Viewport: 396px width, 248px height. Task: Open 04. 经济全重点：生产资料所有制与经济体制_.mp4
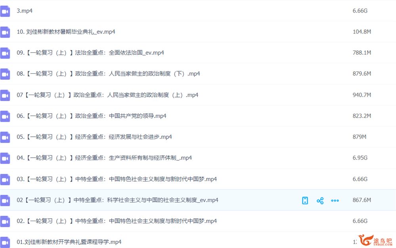pos(104,158)
